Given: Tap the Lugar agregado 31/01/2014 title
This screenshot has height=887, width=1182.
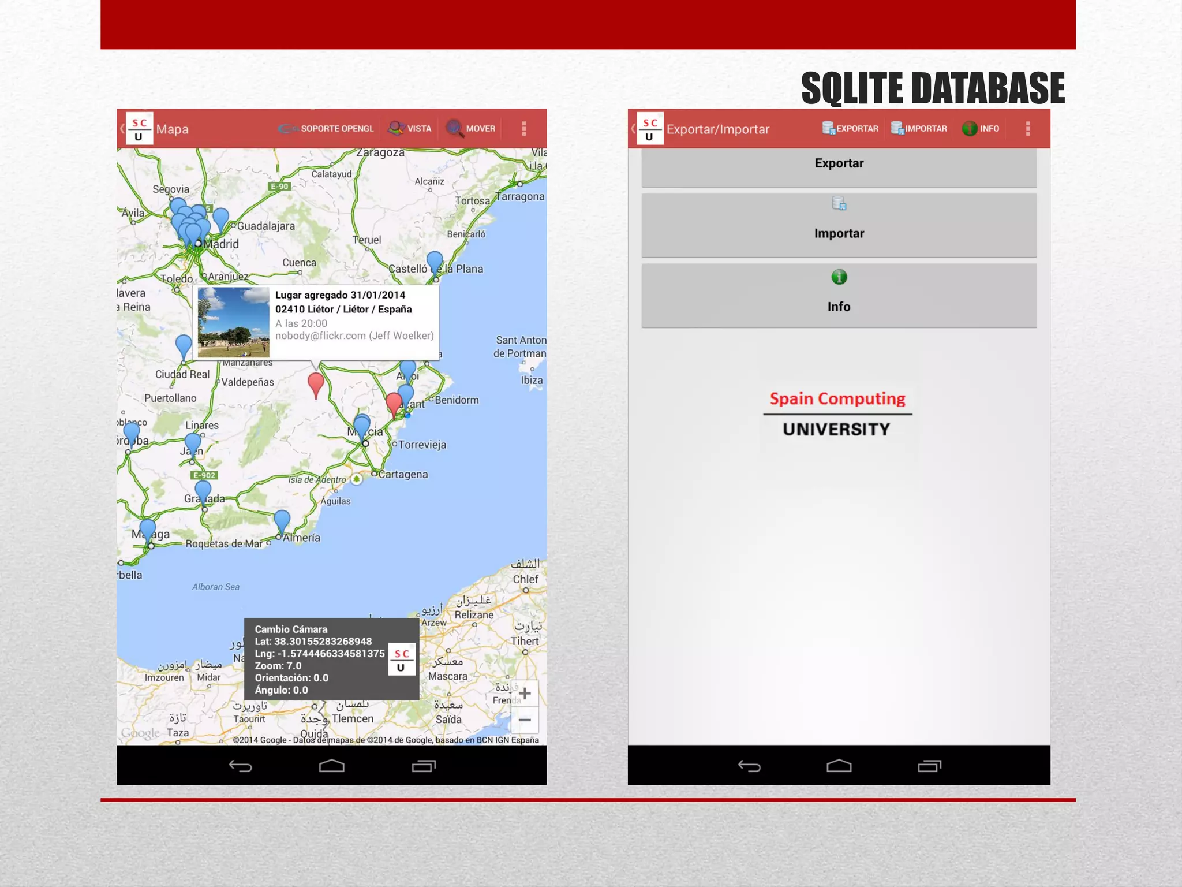Looking at the screenshot, I should coord(340,295).
